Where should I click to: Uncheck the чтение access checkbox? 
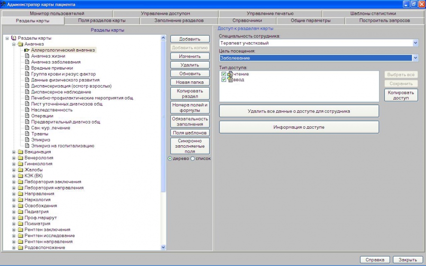tap(224, 74)
